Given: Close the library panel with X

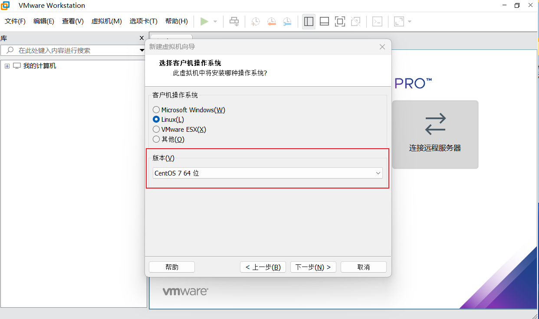Looking at the screenshot, I should 141,38.
